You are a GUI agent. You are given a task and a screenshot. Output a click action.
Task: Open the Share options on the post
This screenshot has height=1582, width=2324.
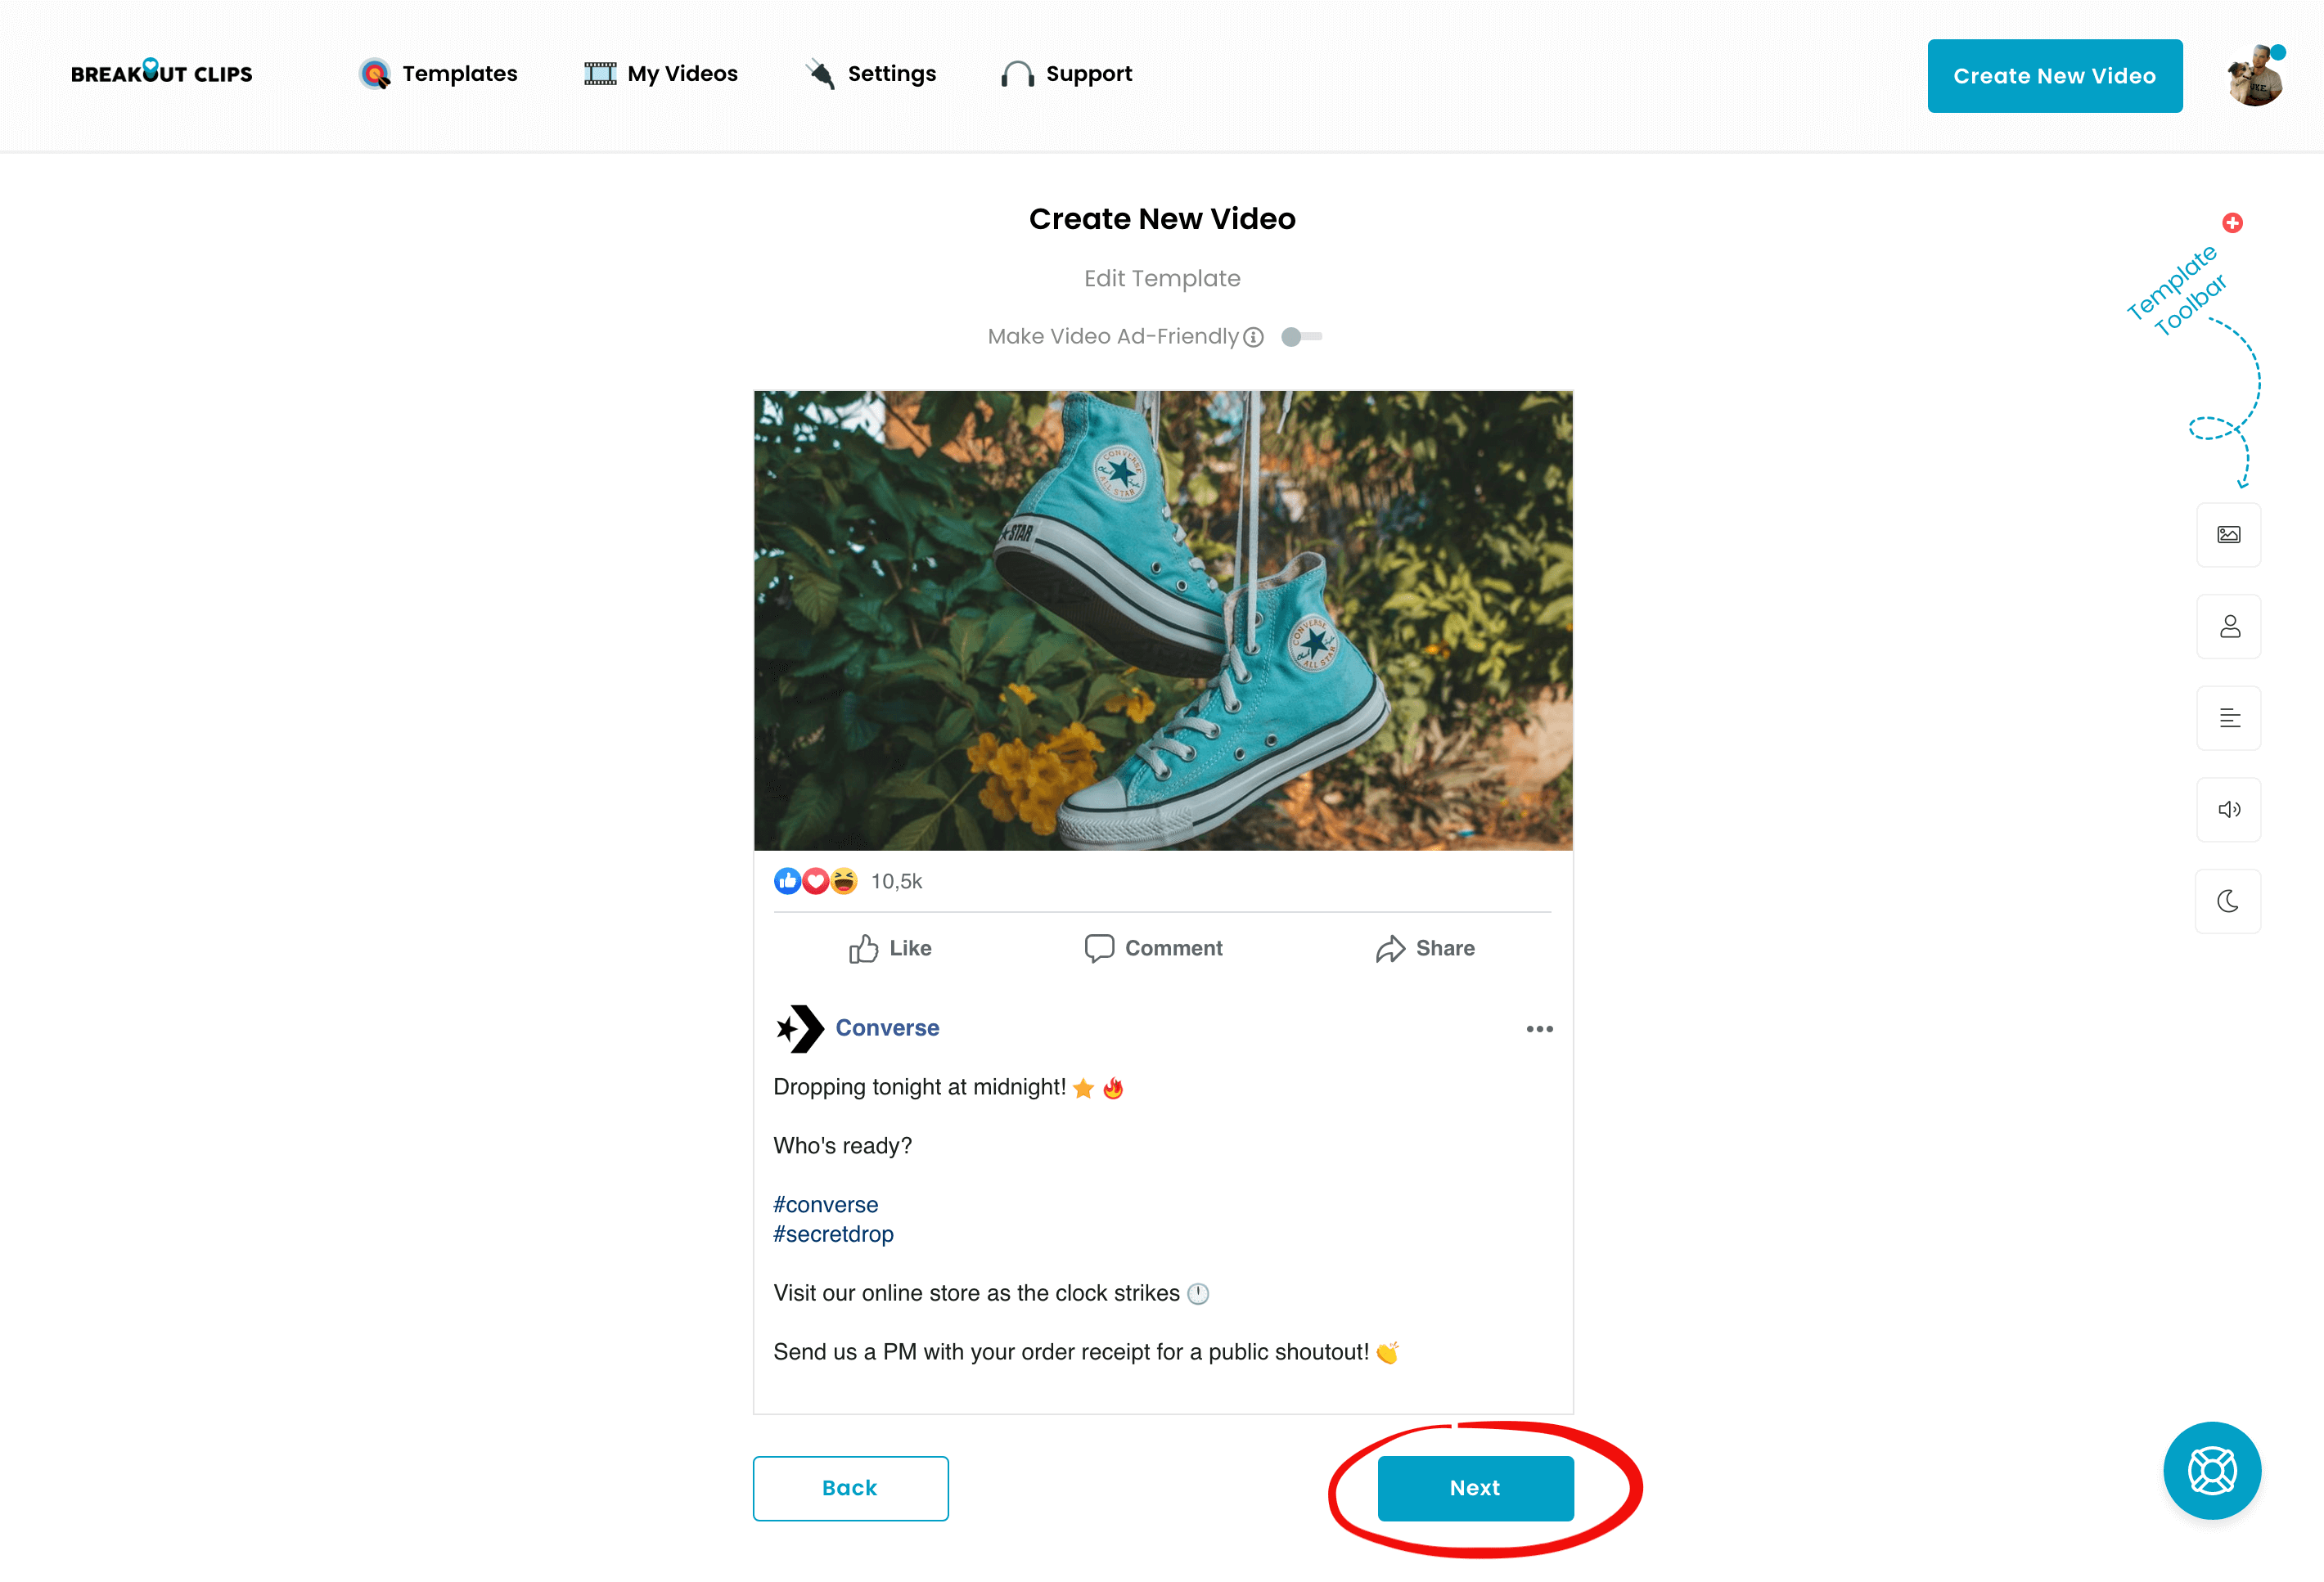[x=1426, y=948]
